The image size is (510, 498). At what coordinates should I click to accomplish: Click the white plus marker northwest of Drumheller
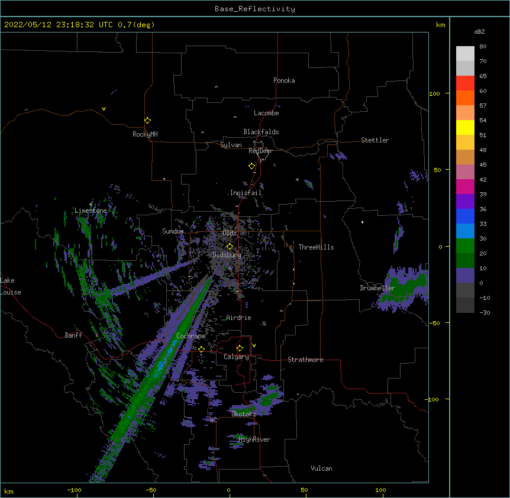pyautogui.click(x=362, y=222)
